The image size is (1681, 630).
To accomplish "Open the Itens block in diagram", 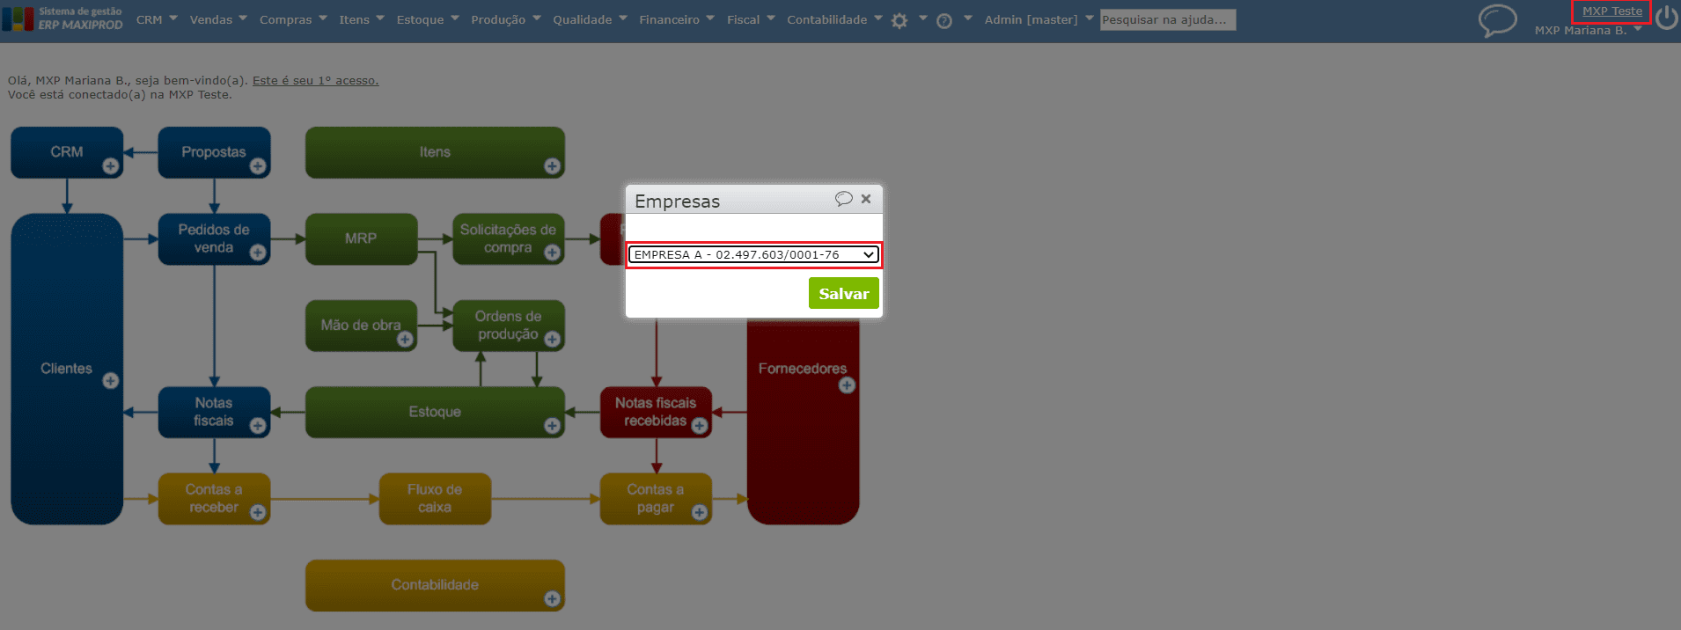I will (x=435, y=152).
